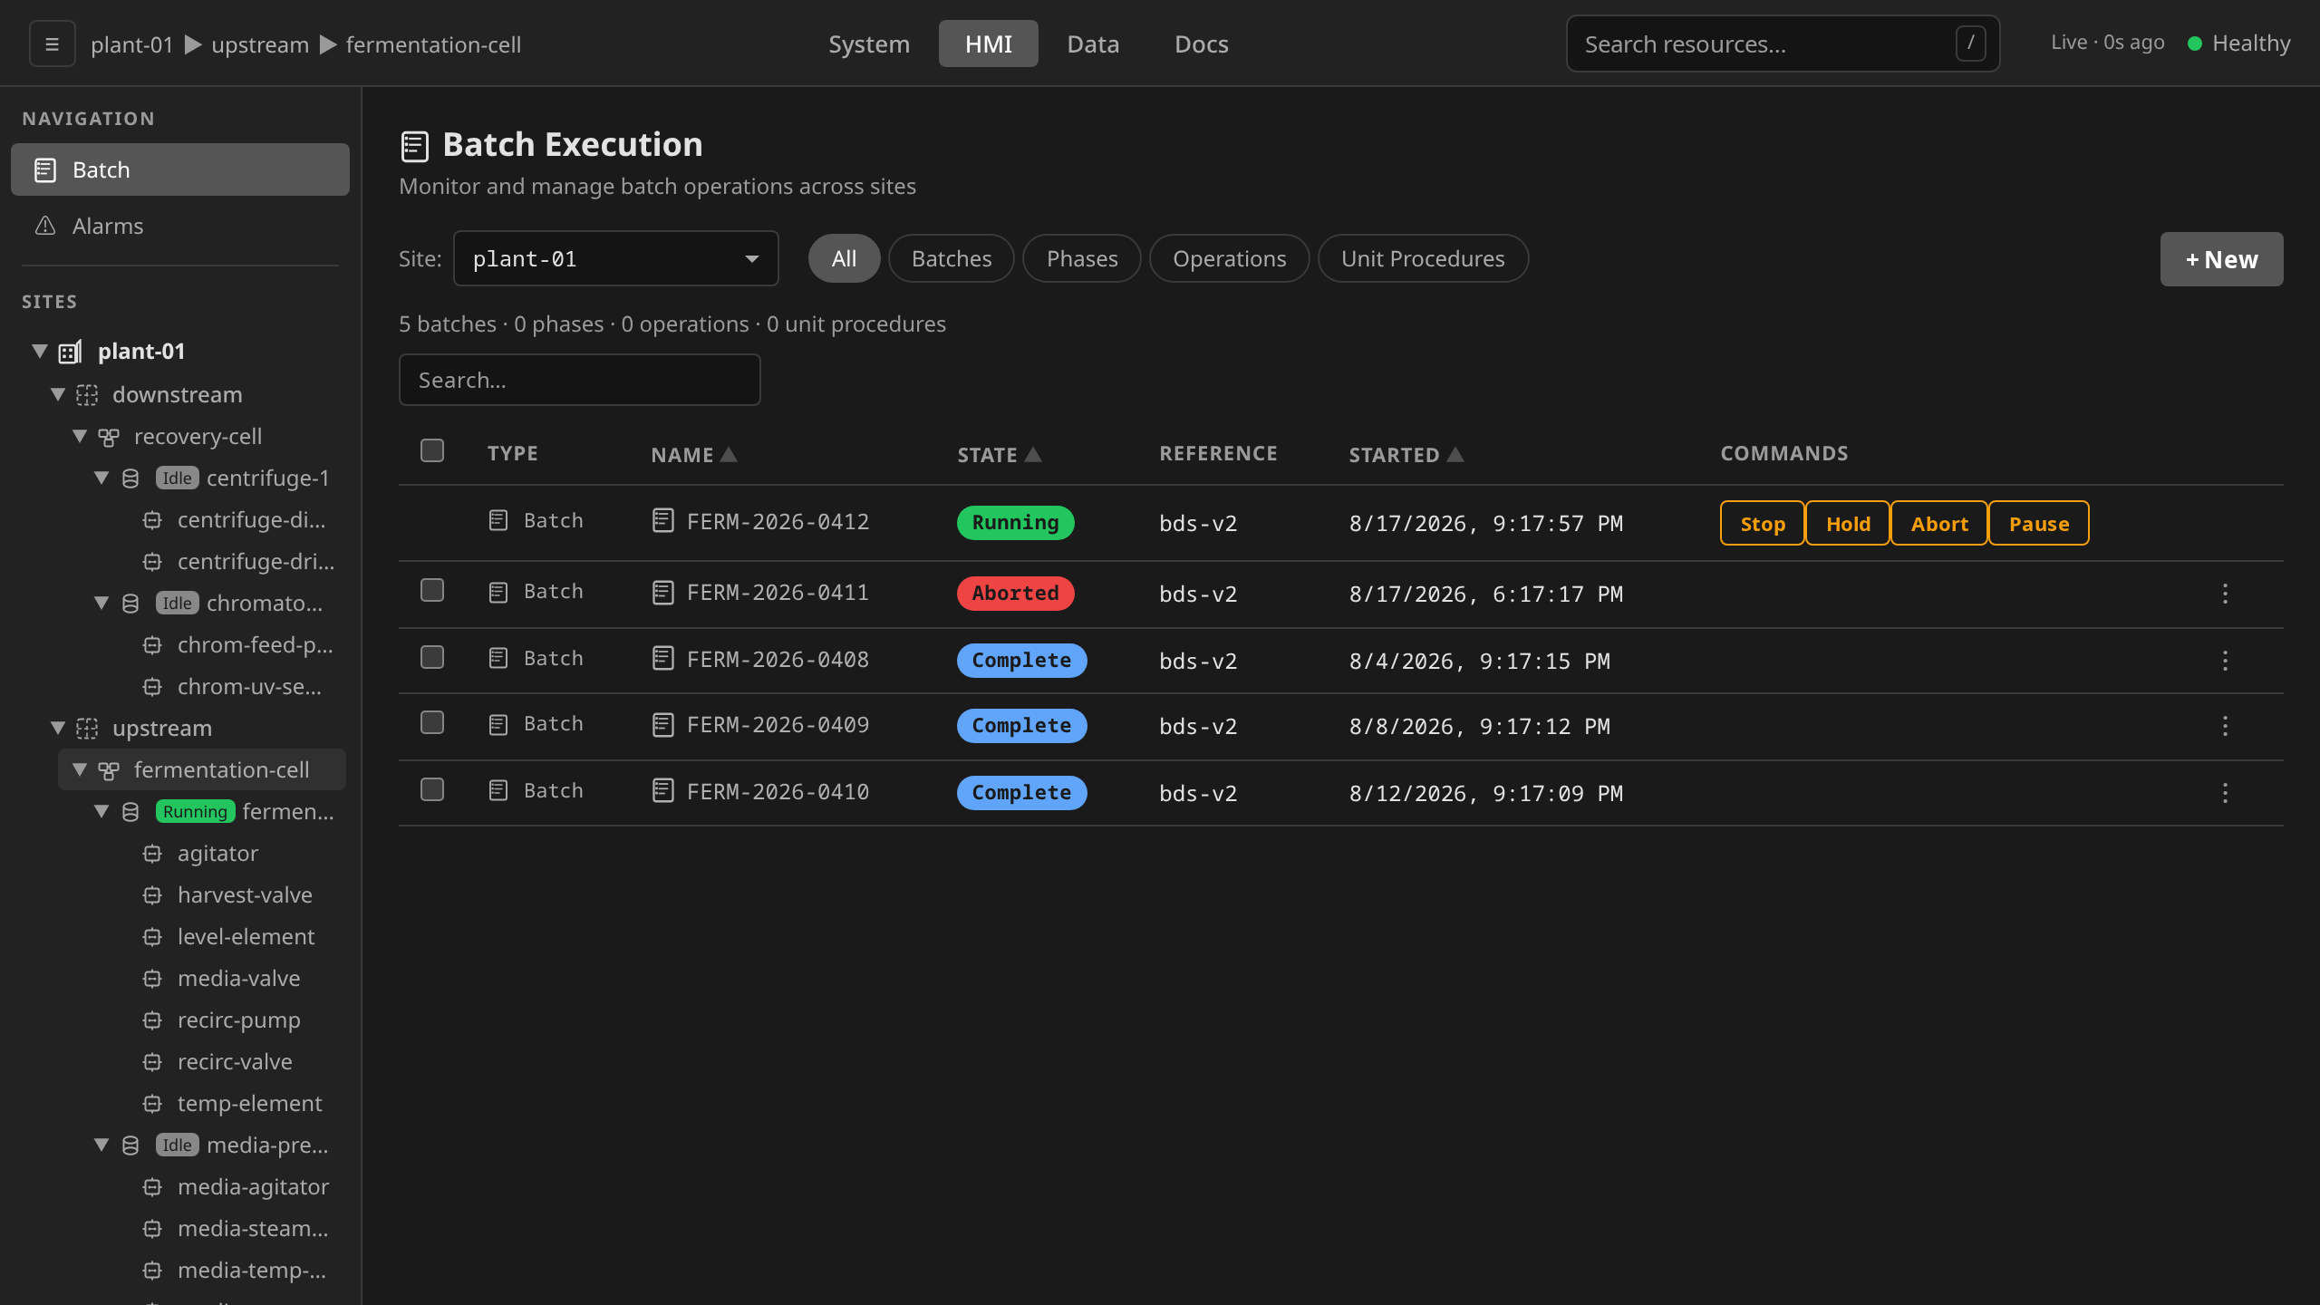
Task: Hold the FERM-2026-0412 batch
Action: click(x=1848, y=523)
